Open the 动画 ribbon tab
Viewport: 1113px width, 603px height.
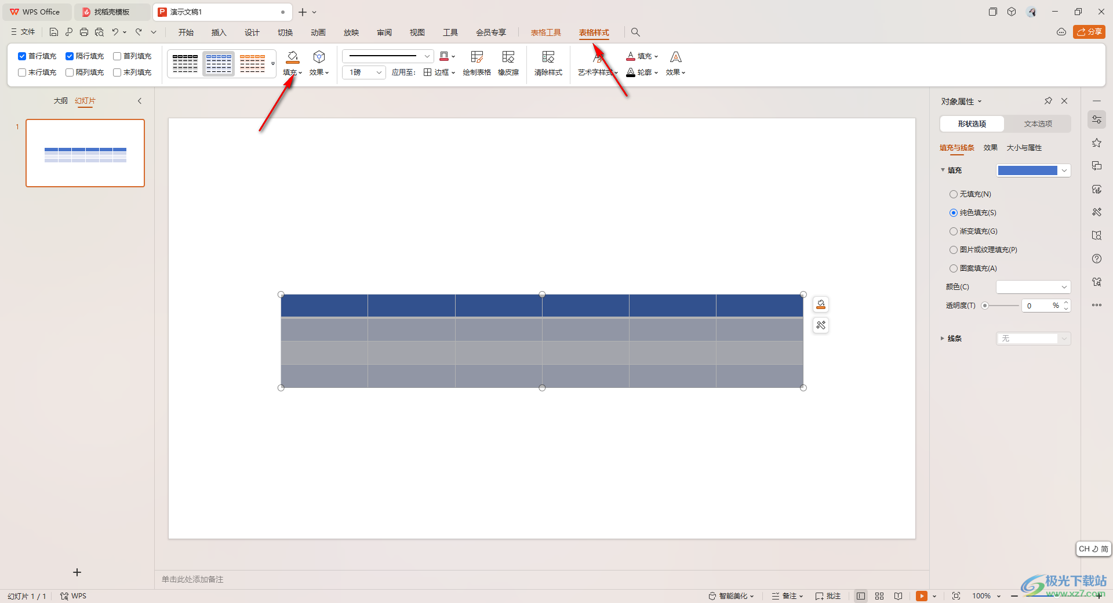point(318,32)
